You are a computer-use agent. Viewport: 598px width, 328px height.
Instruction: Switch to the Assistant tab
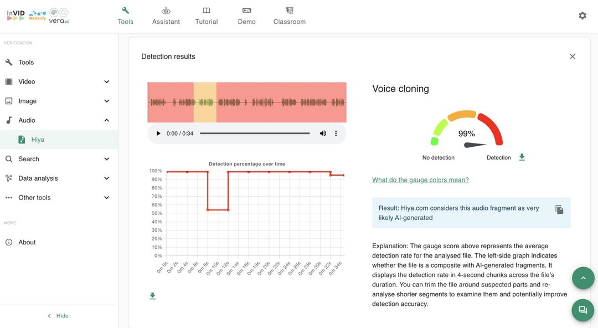click(x=166, y=16)
